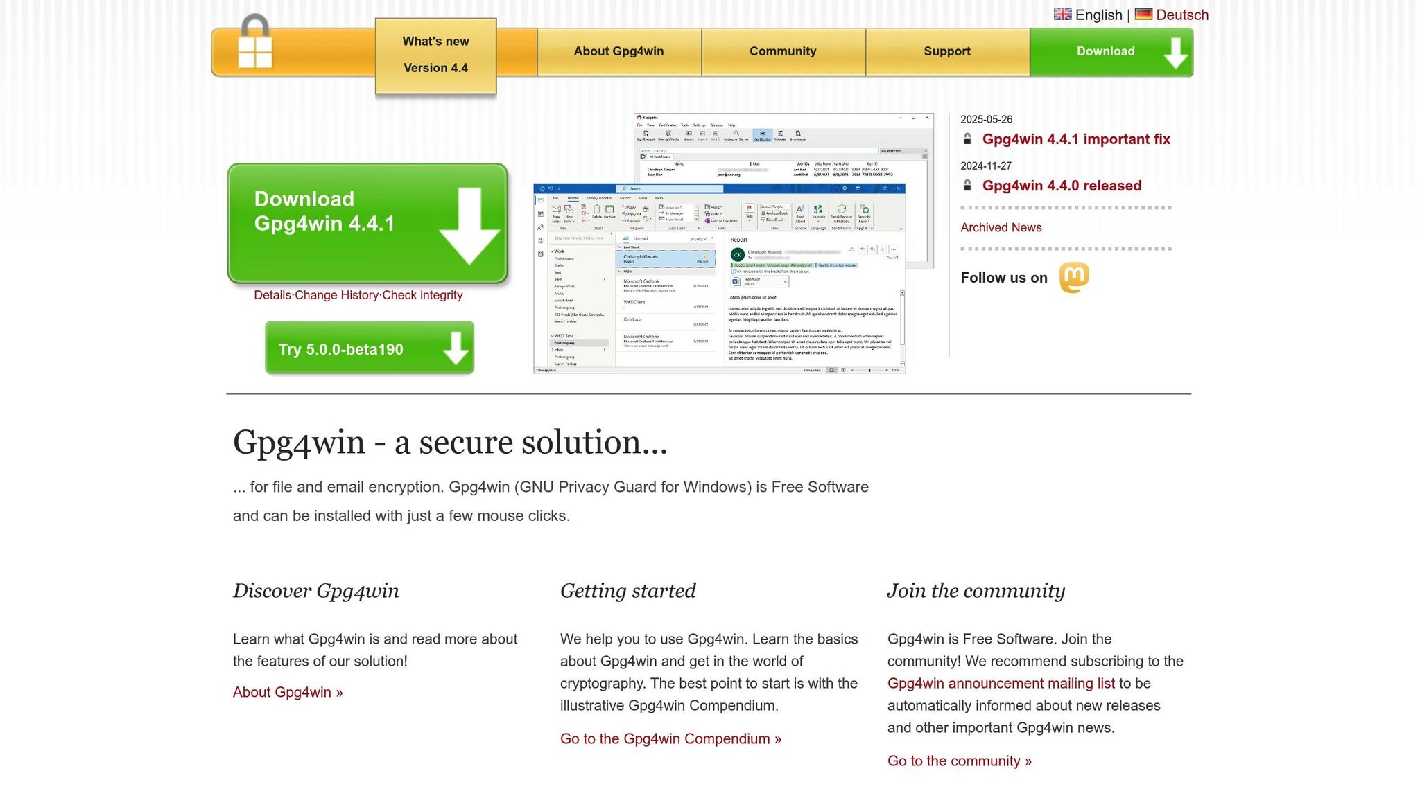Open Archived News
The image size is (1420, 798).
[x=1001, y=227]
